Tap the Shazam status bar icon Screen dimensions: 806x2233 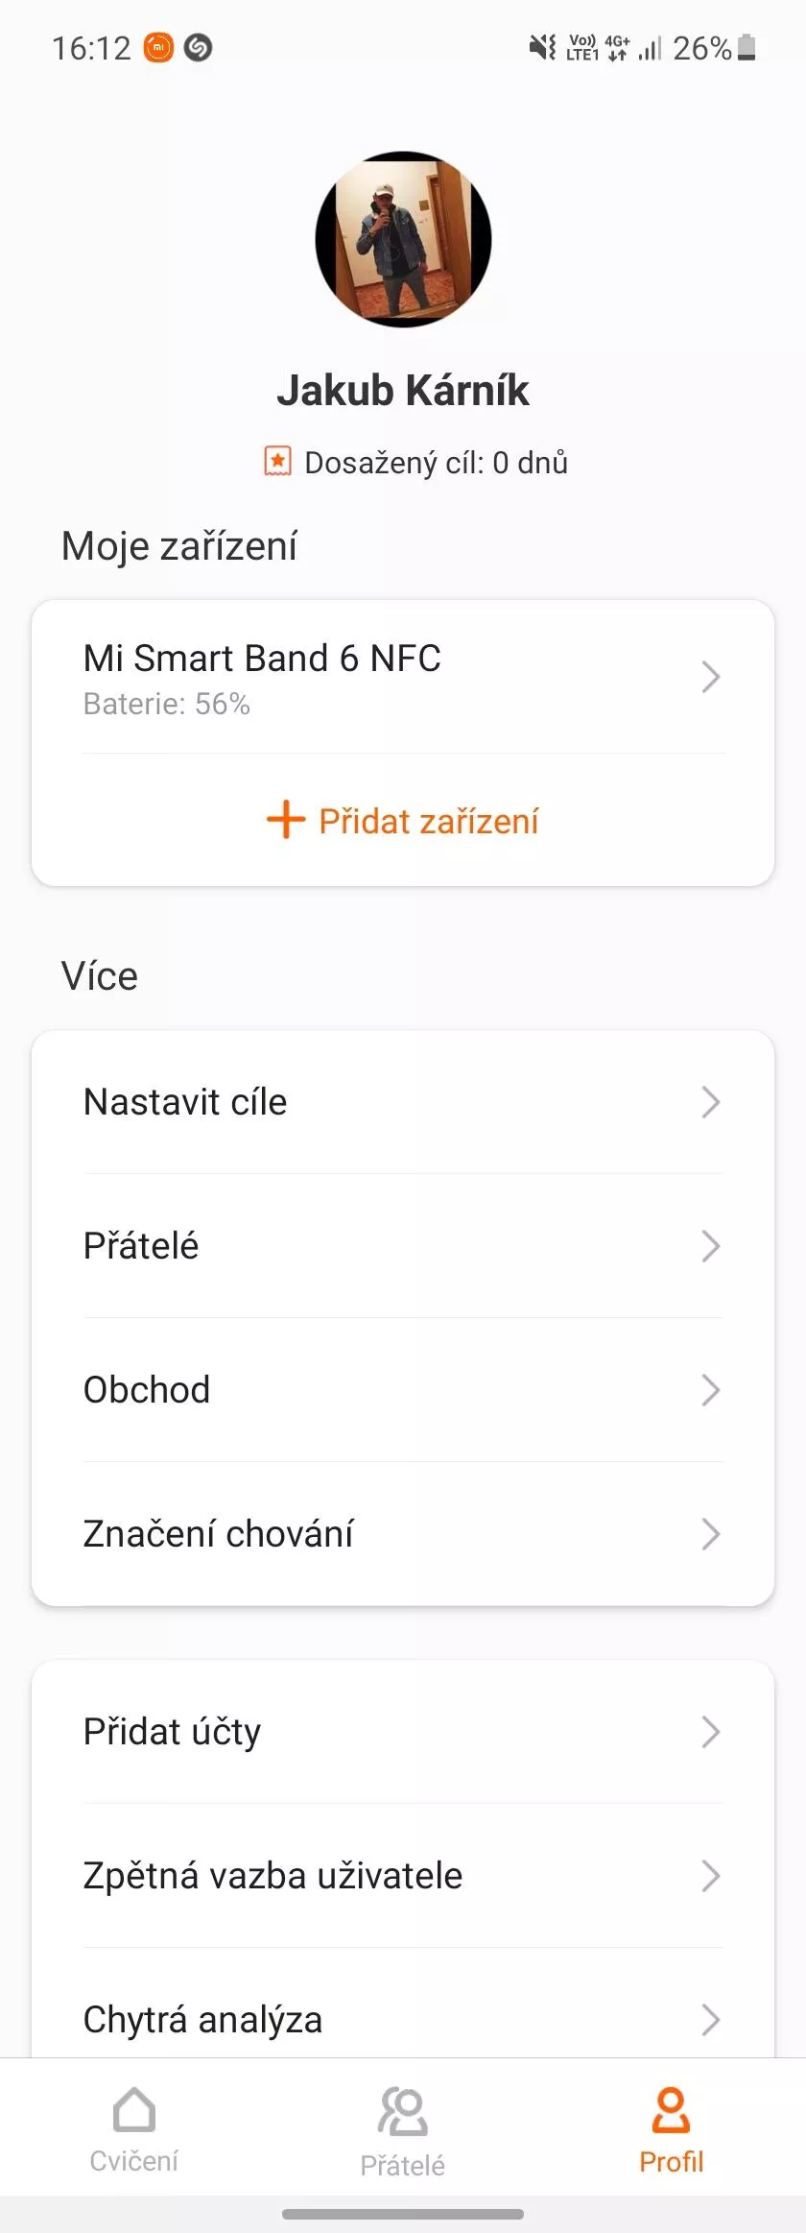click(x=198, y=47)
